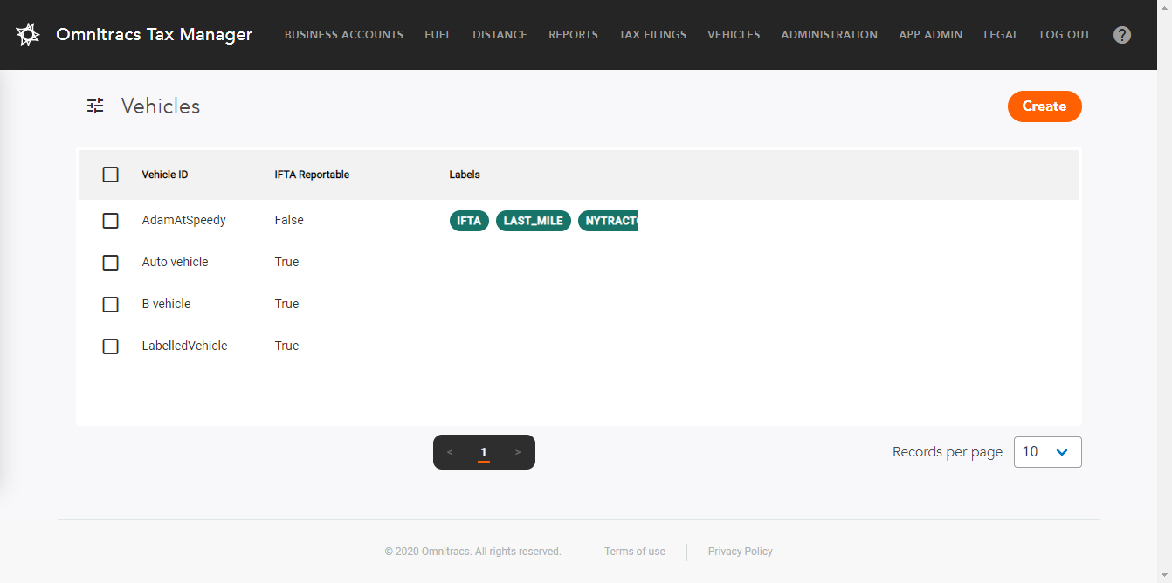Screen dimensions: 1172x583
Task: Click True value in Auto vehicle row
Action: coord(286,263)
